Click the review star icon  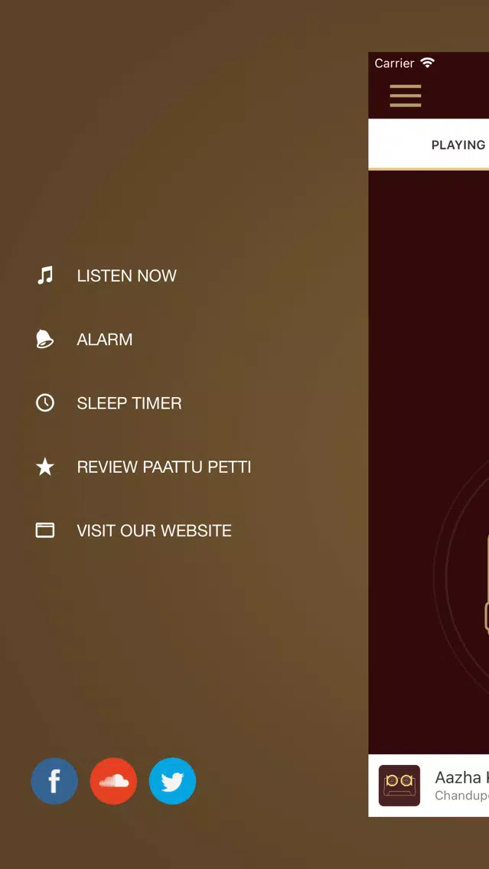click(45, 467)
